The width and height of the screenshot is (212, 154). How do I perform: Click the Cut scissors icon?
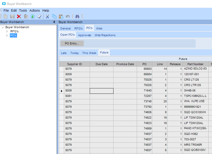pyautogui.click(x=47, y=16)
